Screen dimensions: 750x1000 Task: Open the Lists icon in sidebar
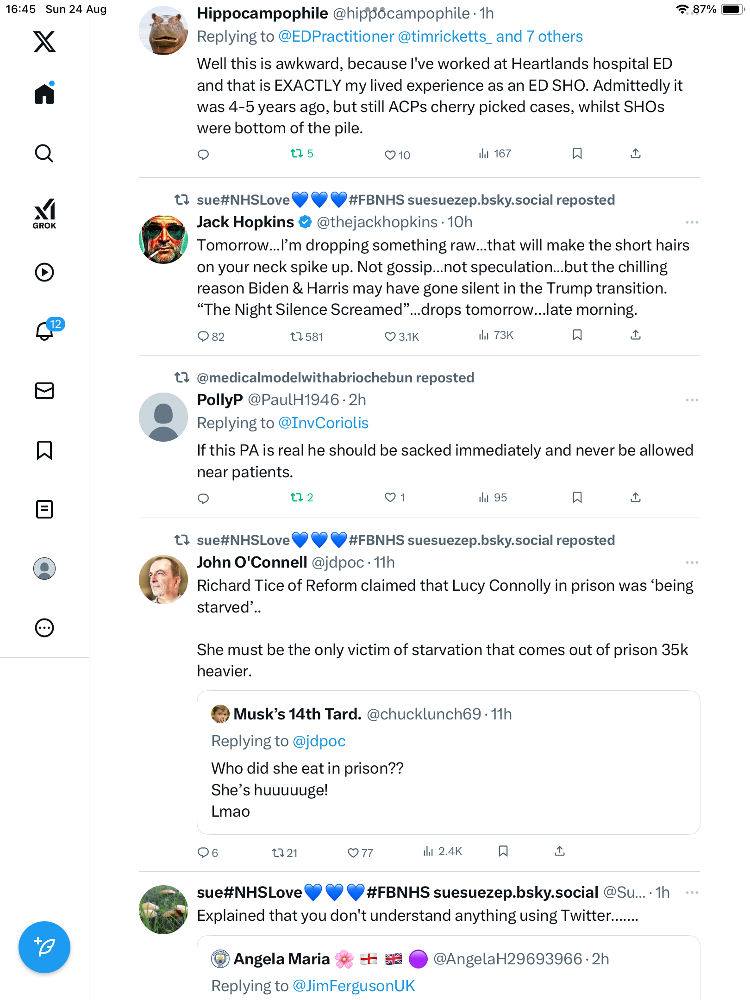[44, 509]
